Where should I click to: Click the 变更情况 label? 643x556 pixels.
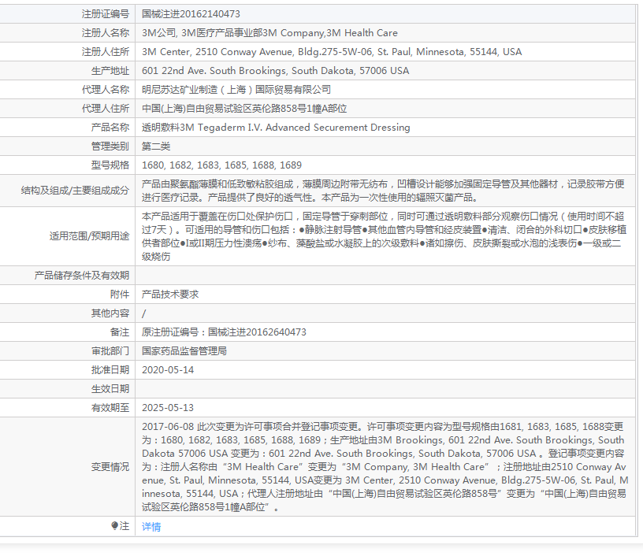(x=110, y=467)
